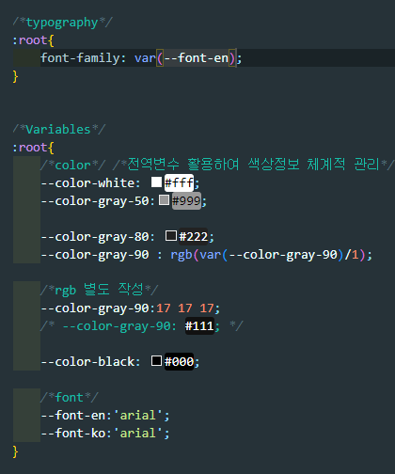Screen dimensions: 395x474
Task: Click the '17 17 17' value
Action: 185,308
